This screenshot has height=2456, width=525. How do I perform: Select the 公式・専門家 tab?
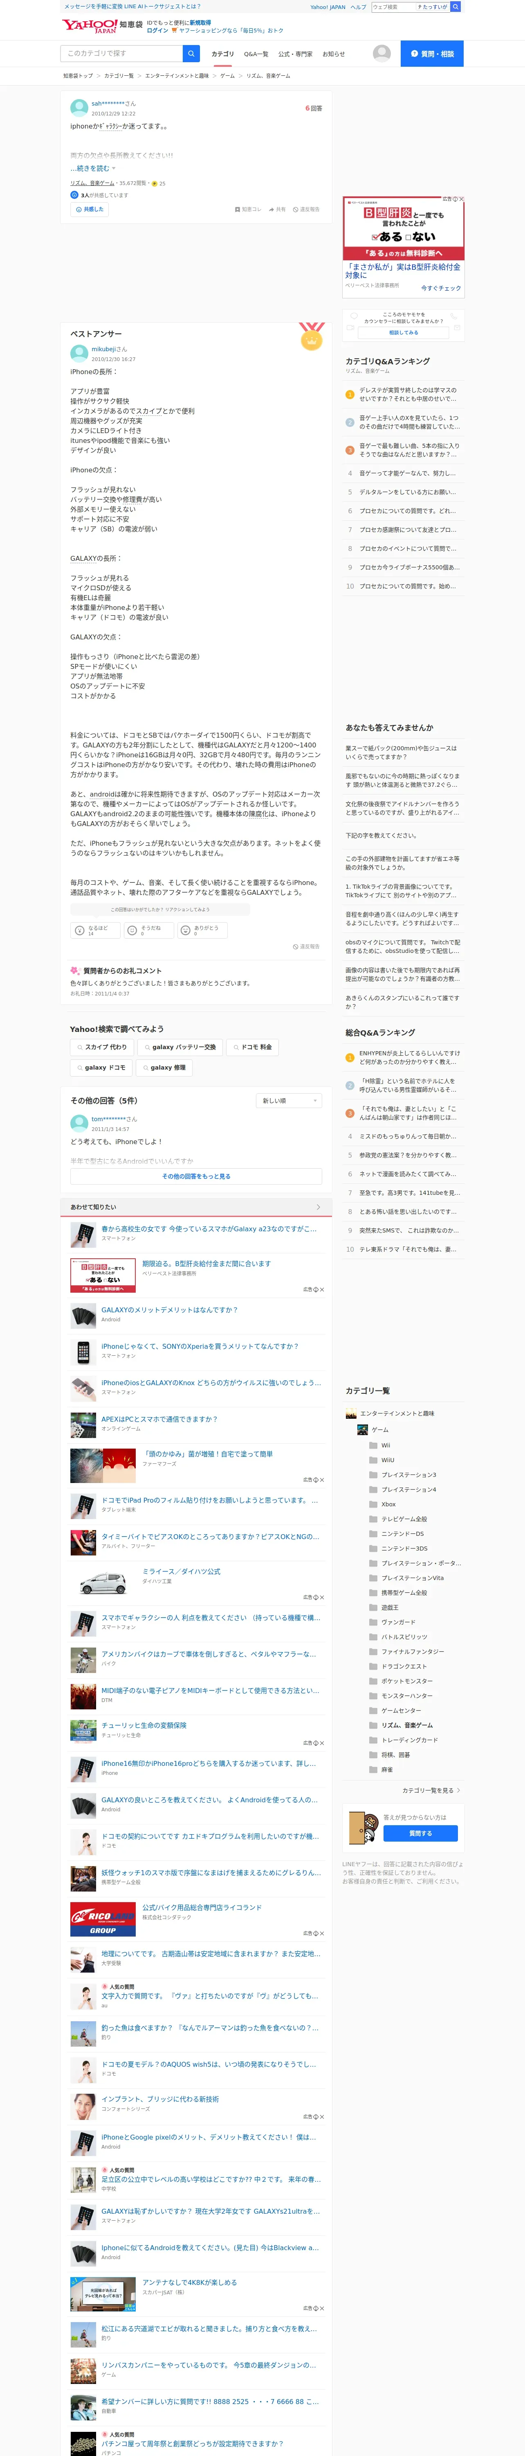point(295,54)
